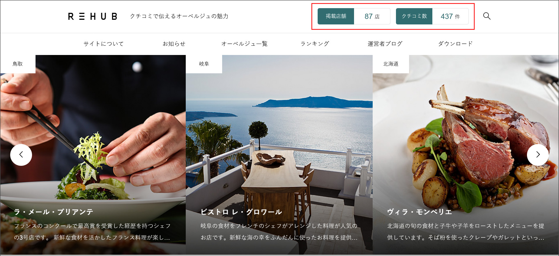Open ダウンロード menu item
This screenshot has height=256, width=559.
(455, 44)
